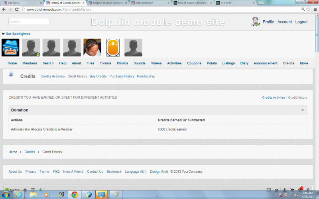Image resolution: width=319 pixels, height=199 pixels.
Task: Open Files in the main navigation
Action: point(91,63)
